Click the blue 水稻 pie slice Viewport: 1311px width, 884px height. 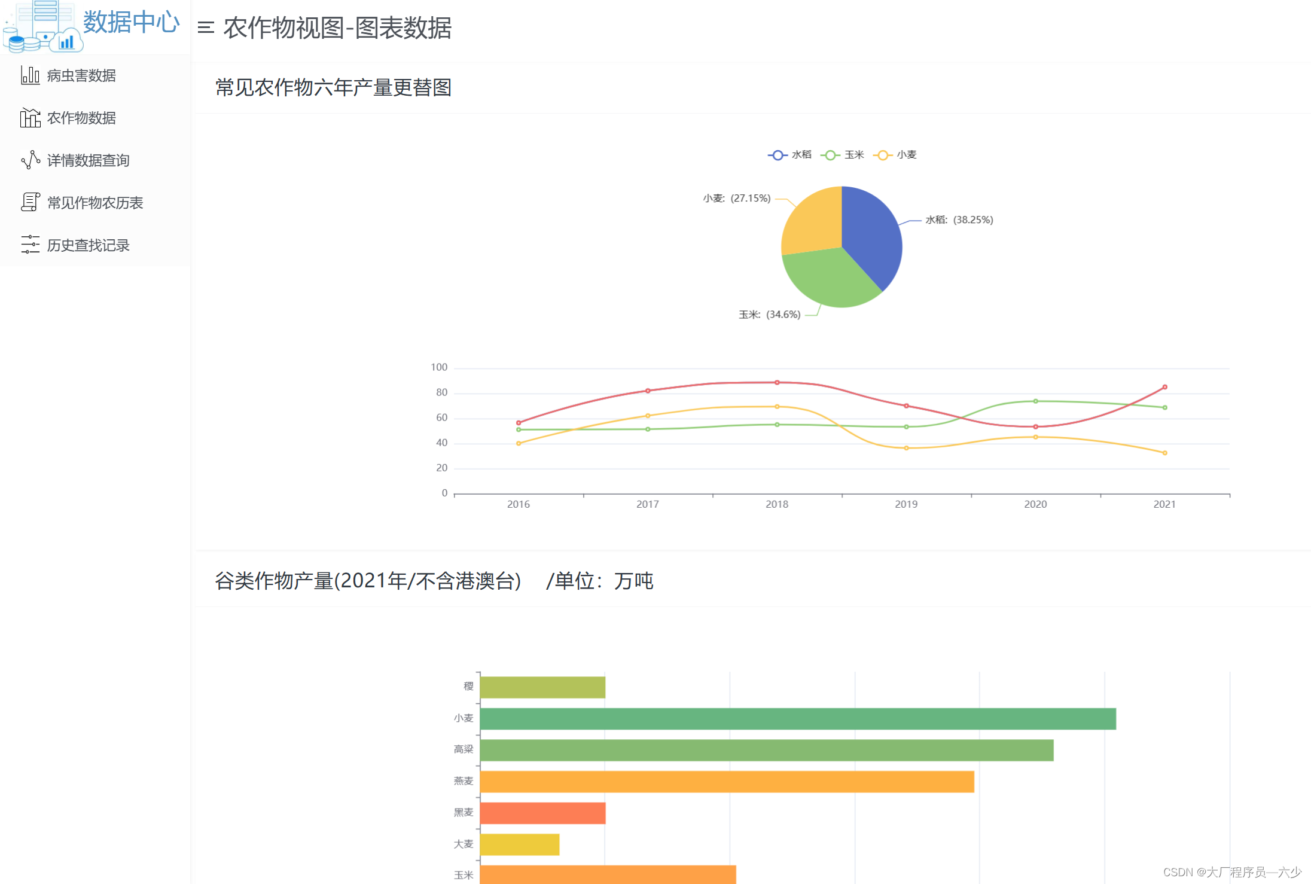pos(873,236)
